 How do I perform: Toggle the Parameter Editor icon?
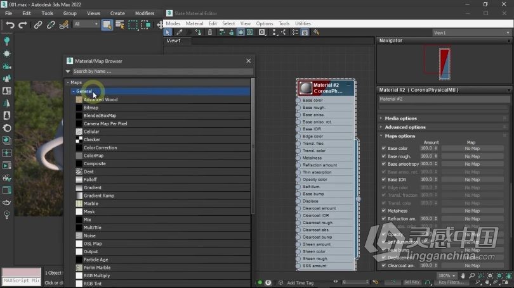click(305, 32)
